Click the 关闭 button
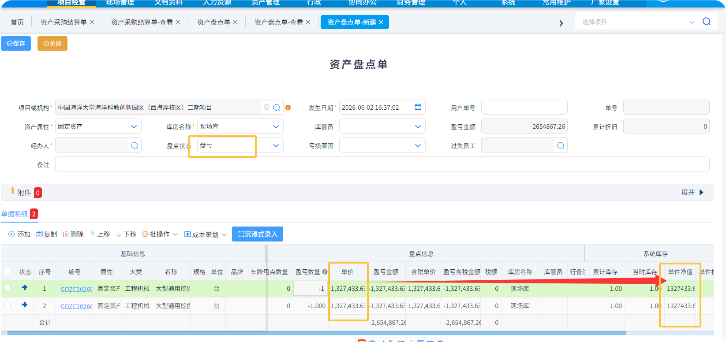The height and width of the screenshot is (342, 726). (52, 44)
